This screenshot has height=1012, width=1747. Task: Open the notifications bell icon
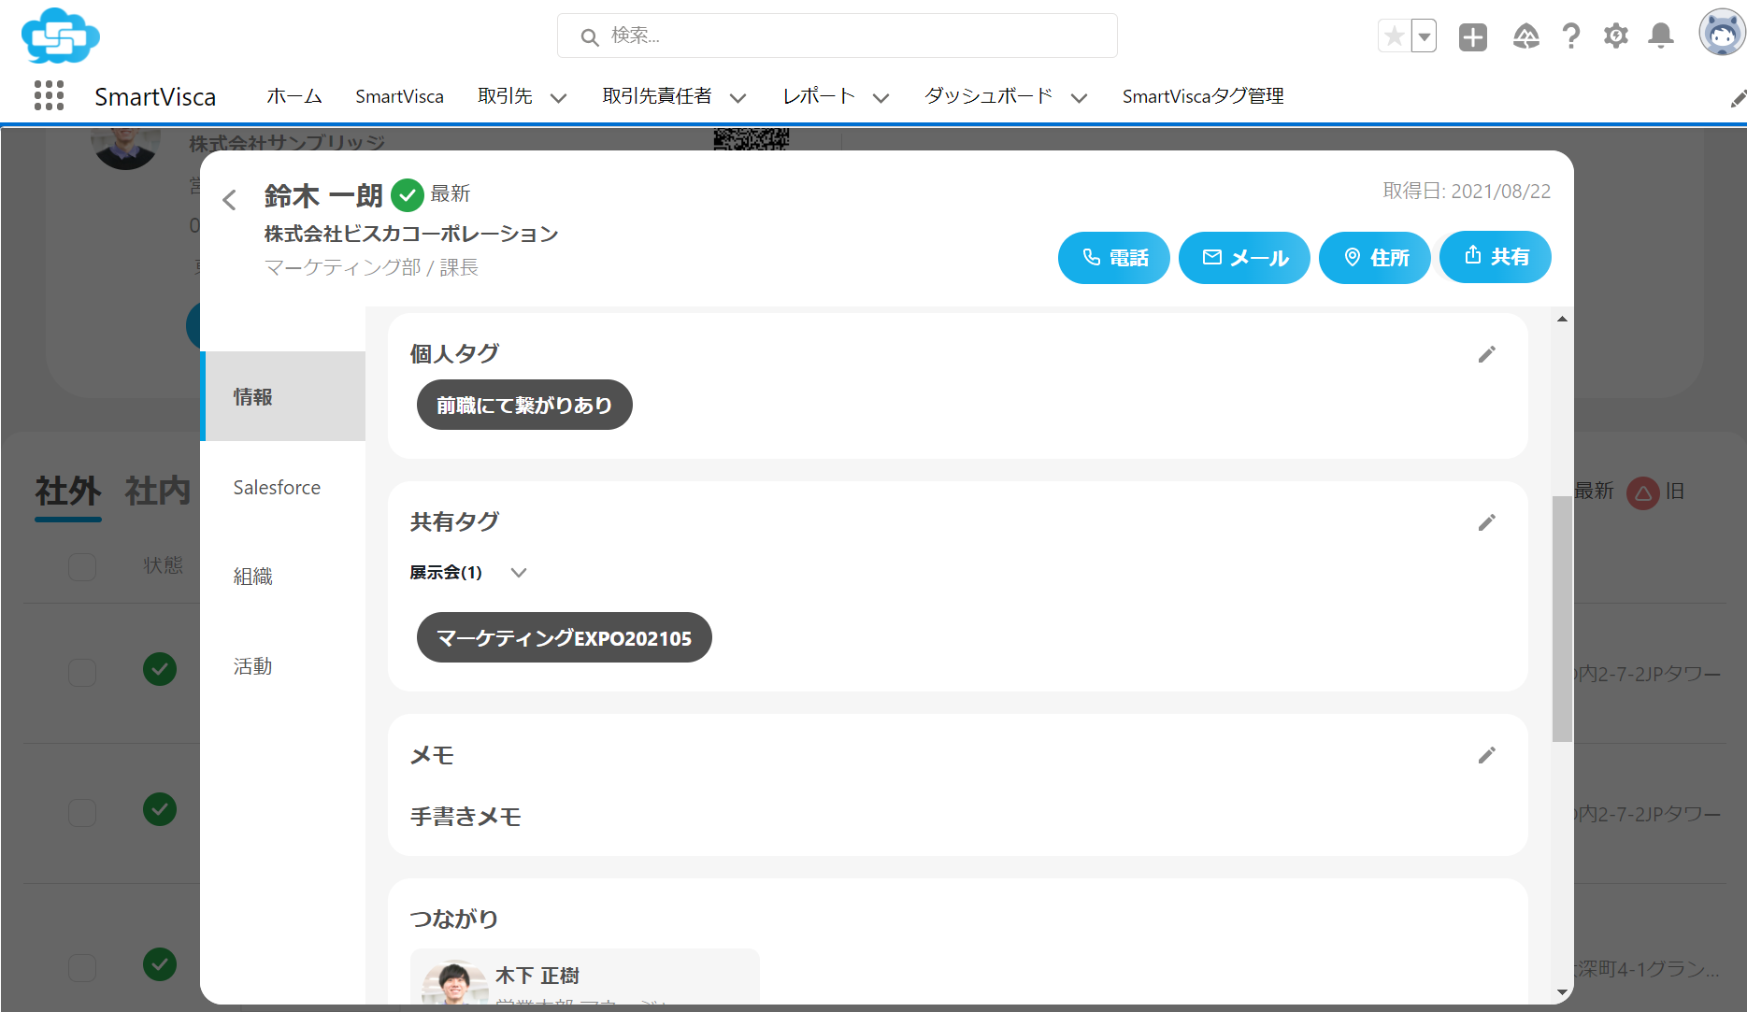click(1661, 36)
